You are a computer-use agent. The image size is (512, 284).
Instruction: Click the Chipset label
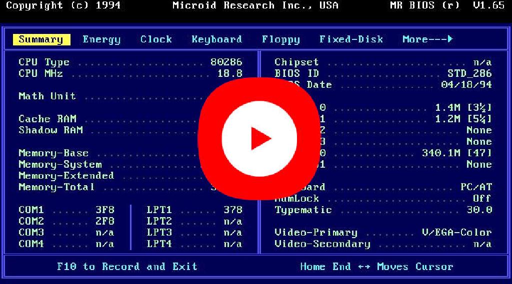(296, 62)
